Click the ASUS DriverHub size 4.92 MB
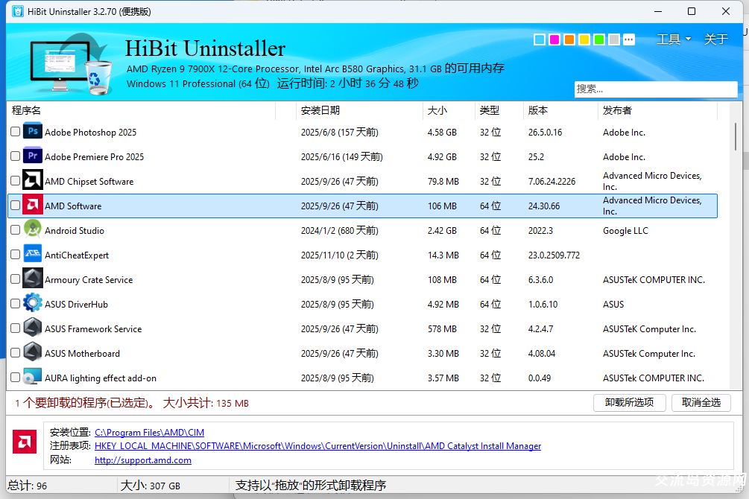This screenshot has width=749, height=499. [x=443, y=305]
